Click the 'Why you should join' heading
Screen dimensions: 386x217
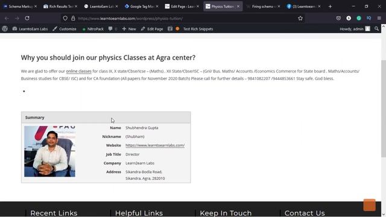[x=108, y=58]
